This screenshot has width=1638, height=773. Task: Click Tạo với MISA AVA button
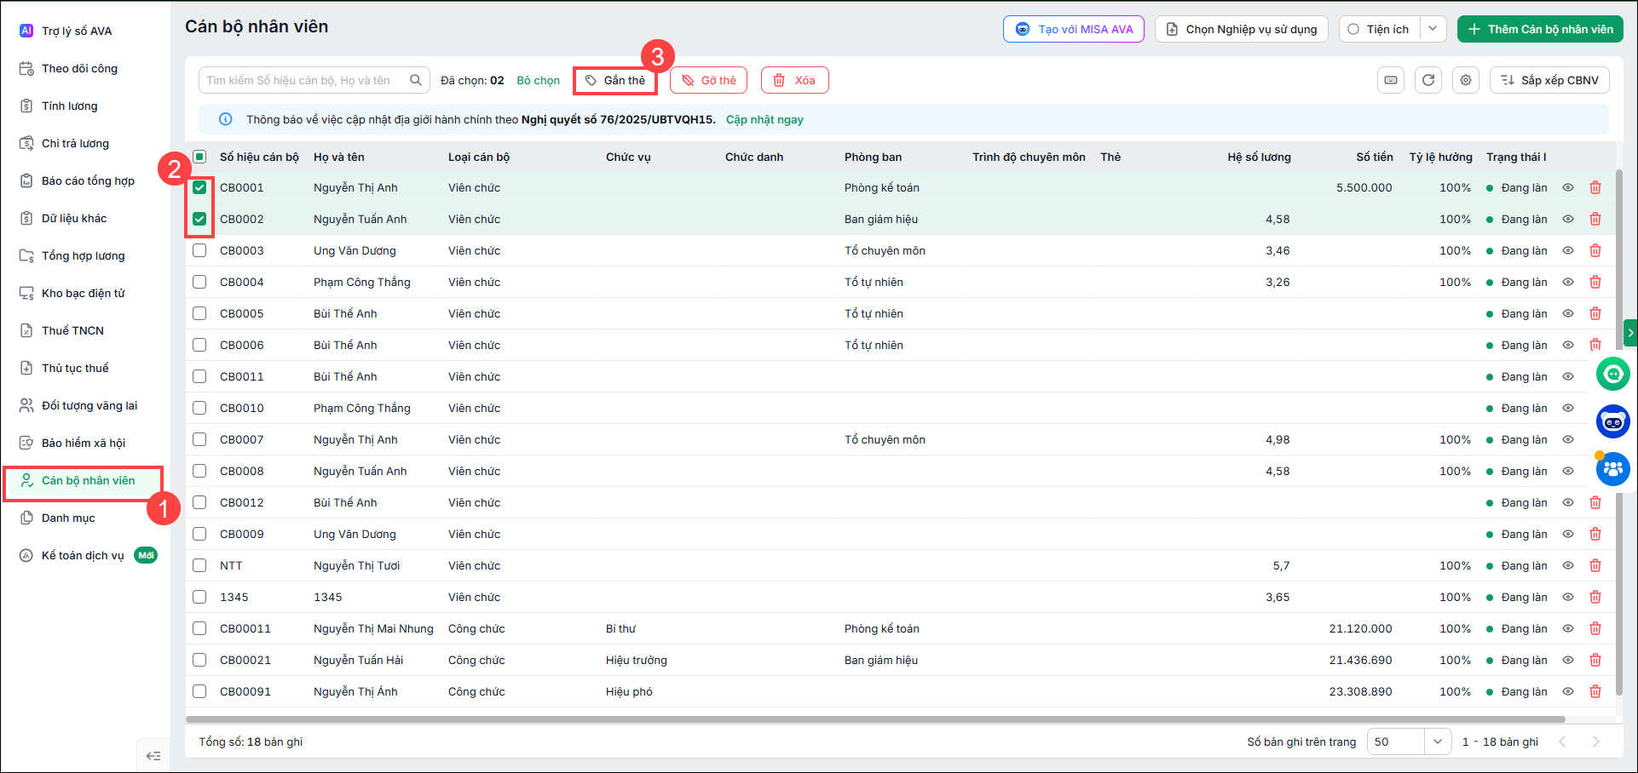1074,29
